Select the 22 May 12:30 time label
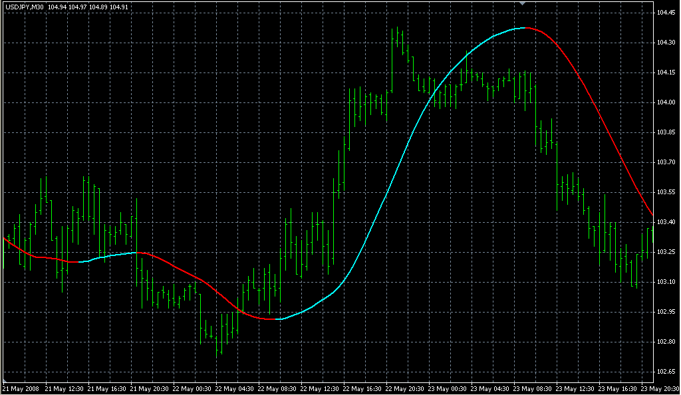 pos(321,388)
